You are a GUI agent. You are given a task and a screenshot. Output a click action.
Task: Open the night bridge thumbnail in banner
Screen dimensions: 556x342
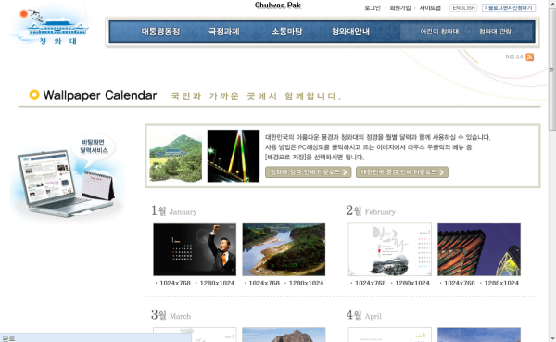pos(234,156)
